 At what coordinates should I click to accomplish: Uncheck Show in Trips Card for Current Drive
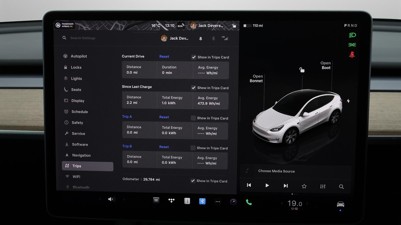point(194,57)
